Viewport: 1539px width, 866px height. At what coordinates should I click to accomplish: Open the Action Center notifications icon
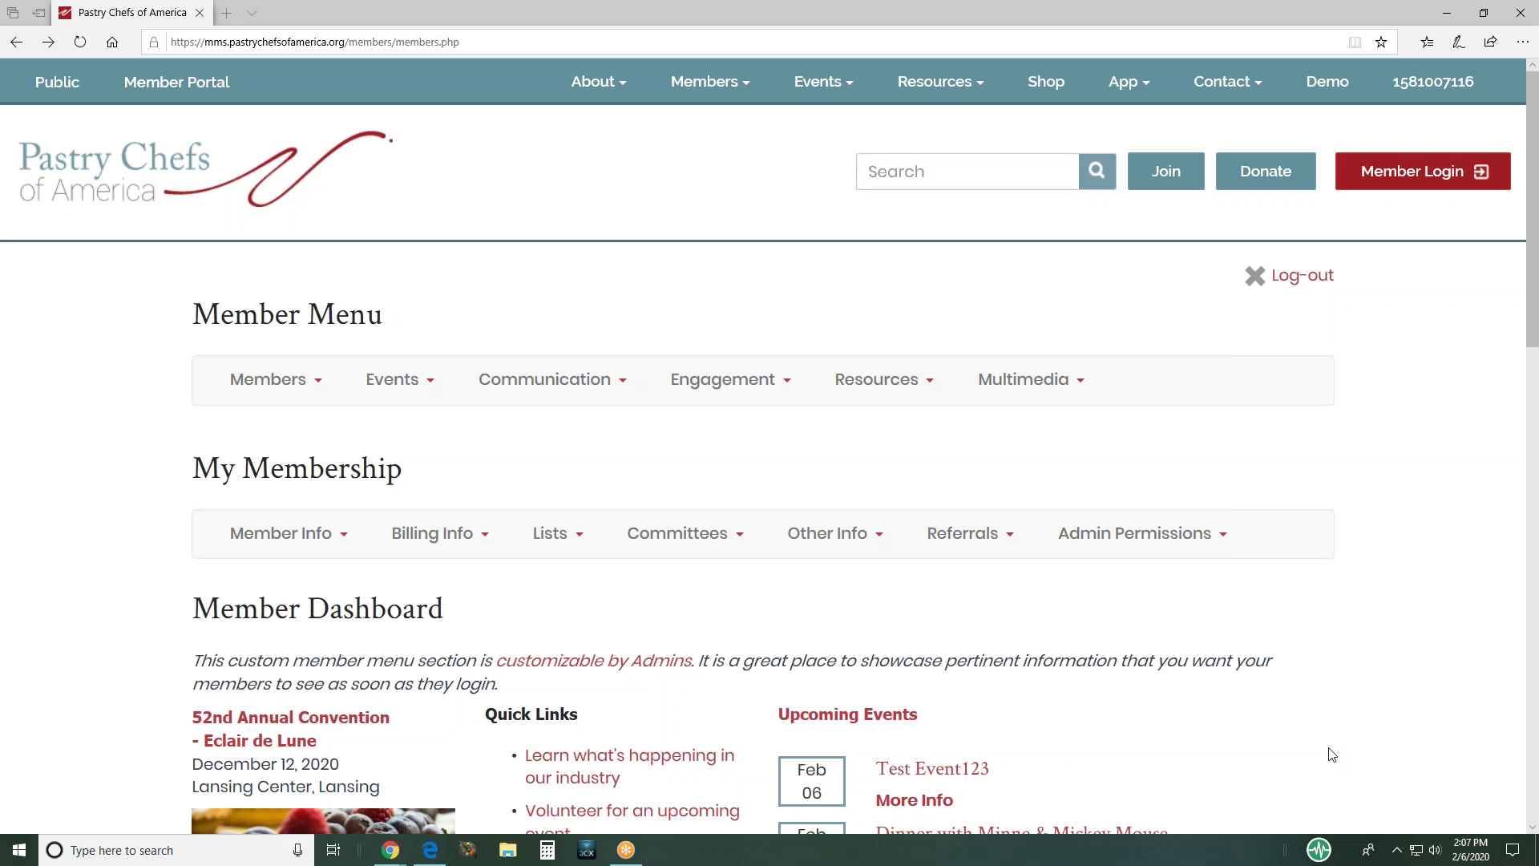[x=1513, y=850]
